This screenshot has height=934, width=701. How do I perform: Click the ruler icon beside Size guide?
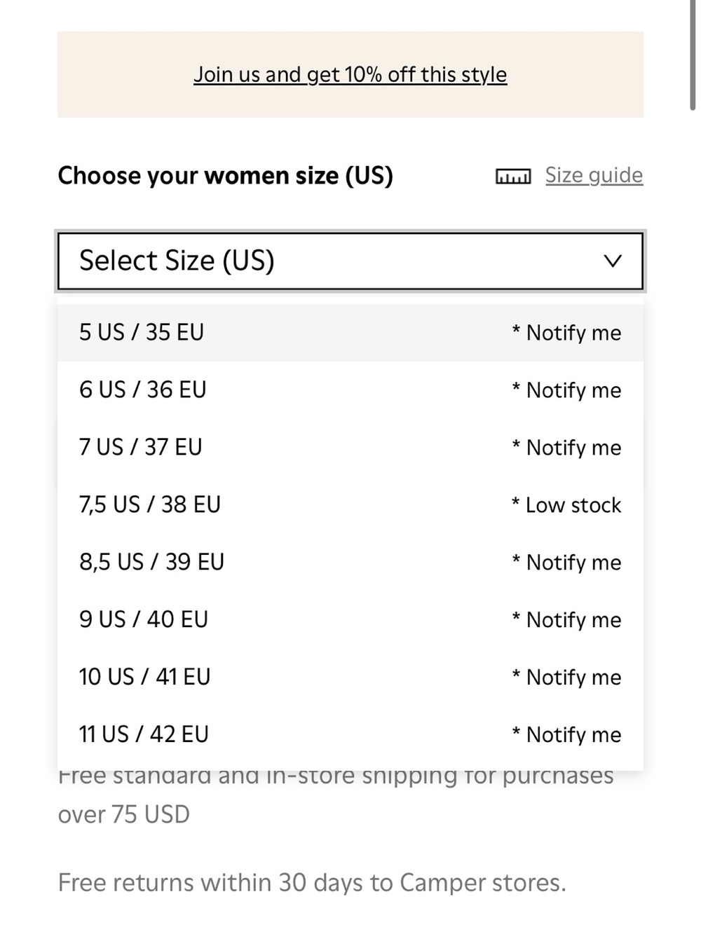coord(513,176)
